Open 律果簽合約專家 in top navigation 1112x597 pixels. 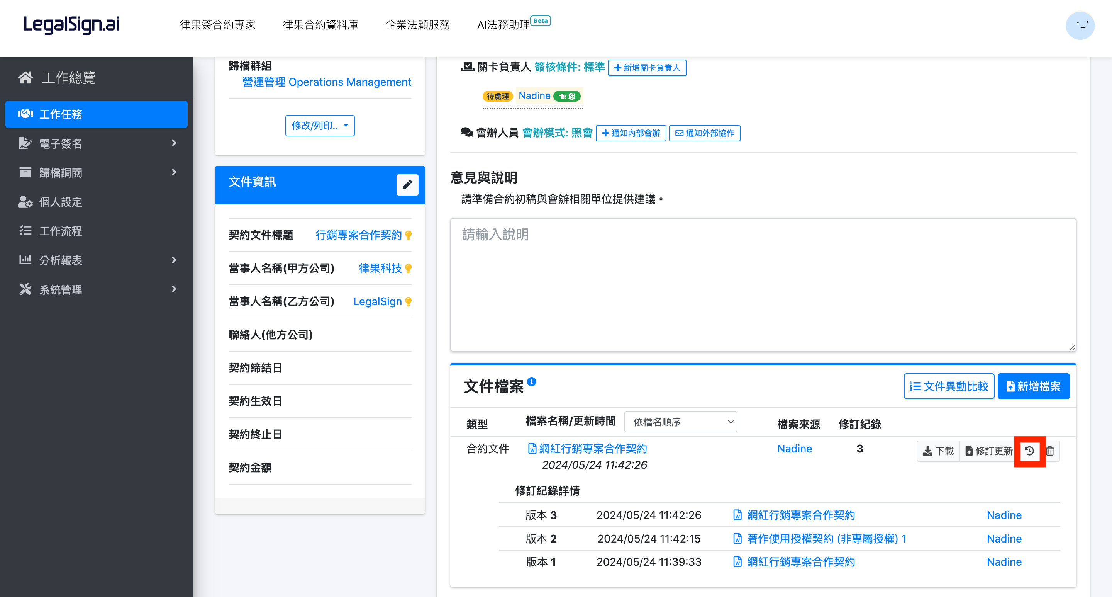click(x=217, y=25)
